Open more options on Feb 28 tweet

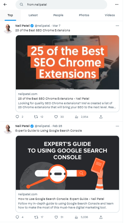pos(117,126)
